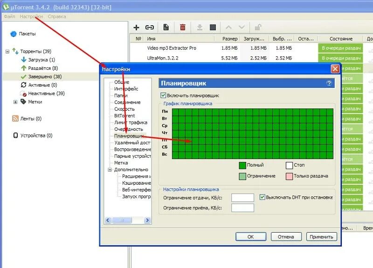Click the Торренты up-down arrows icon
The height and width of the screenshot is (268, 373).
(x=15, y=51)
